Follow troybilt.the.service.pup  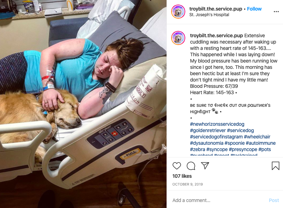point(254,9)
